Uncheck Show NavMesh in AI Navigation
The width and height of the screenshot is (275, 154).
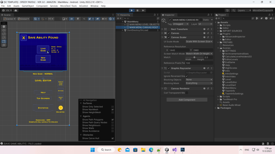pos(112,110)
